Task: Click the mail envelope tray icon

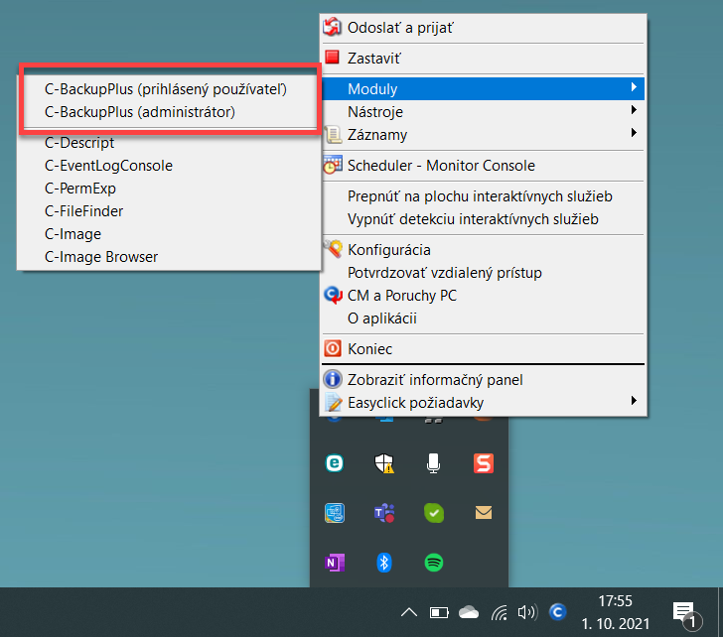Action: tap(484, 513)
